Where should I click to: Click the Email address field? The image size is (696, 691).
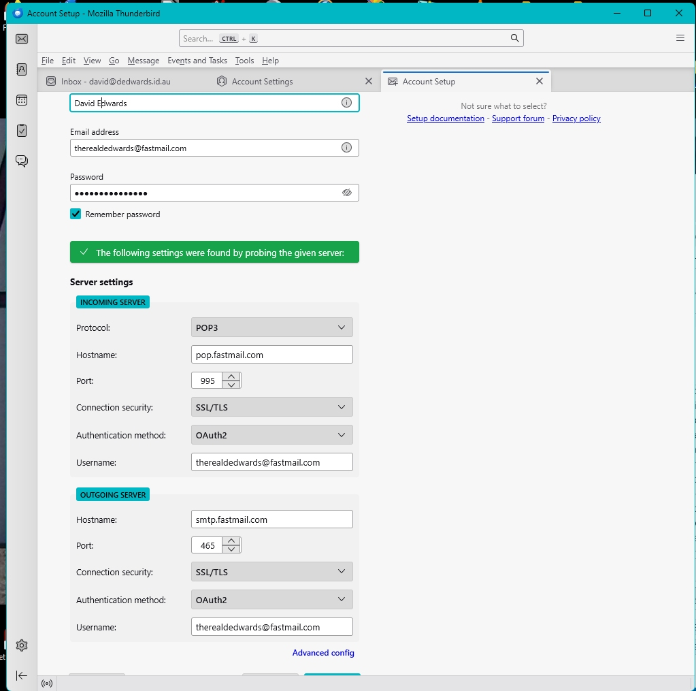pos(214,148)
